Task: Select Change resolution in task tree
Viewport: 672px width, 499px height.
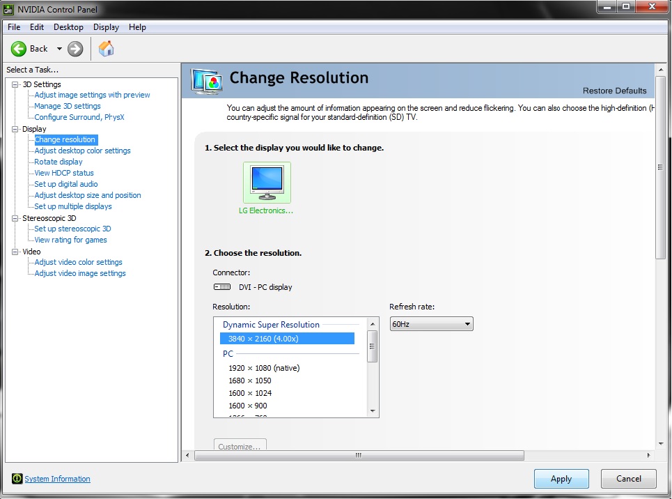Action: [65, 139]
